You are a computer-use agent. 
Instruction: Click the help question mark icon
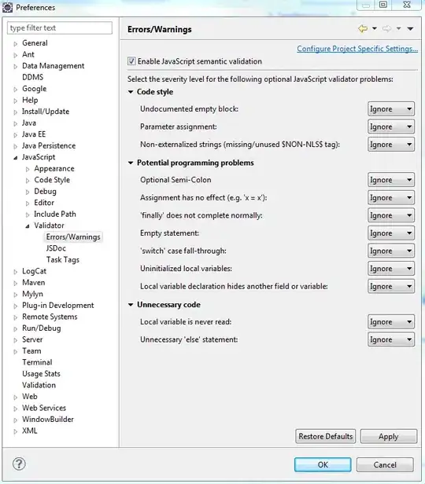[x=19, y=464]
